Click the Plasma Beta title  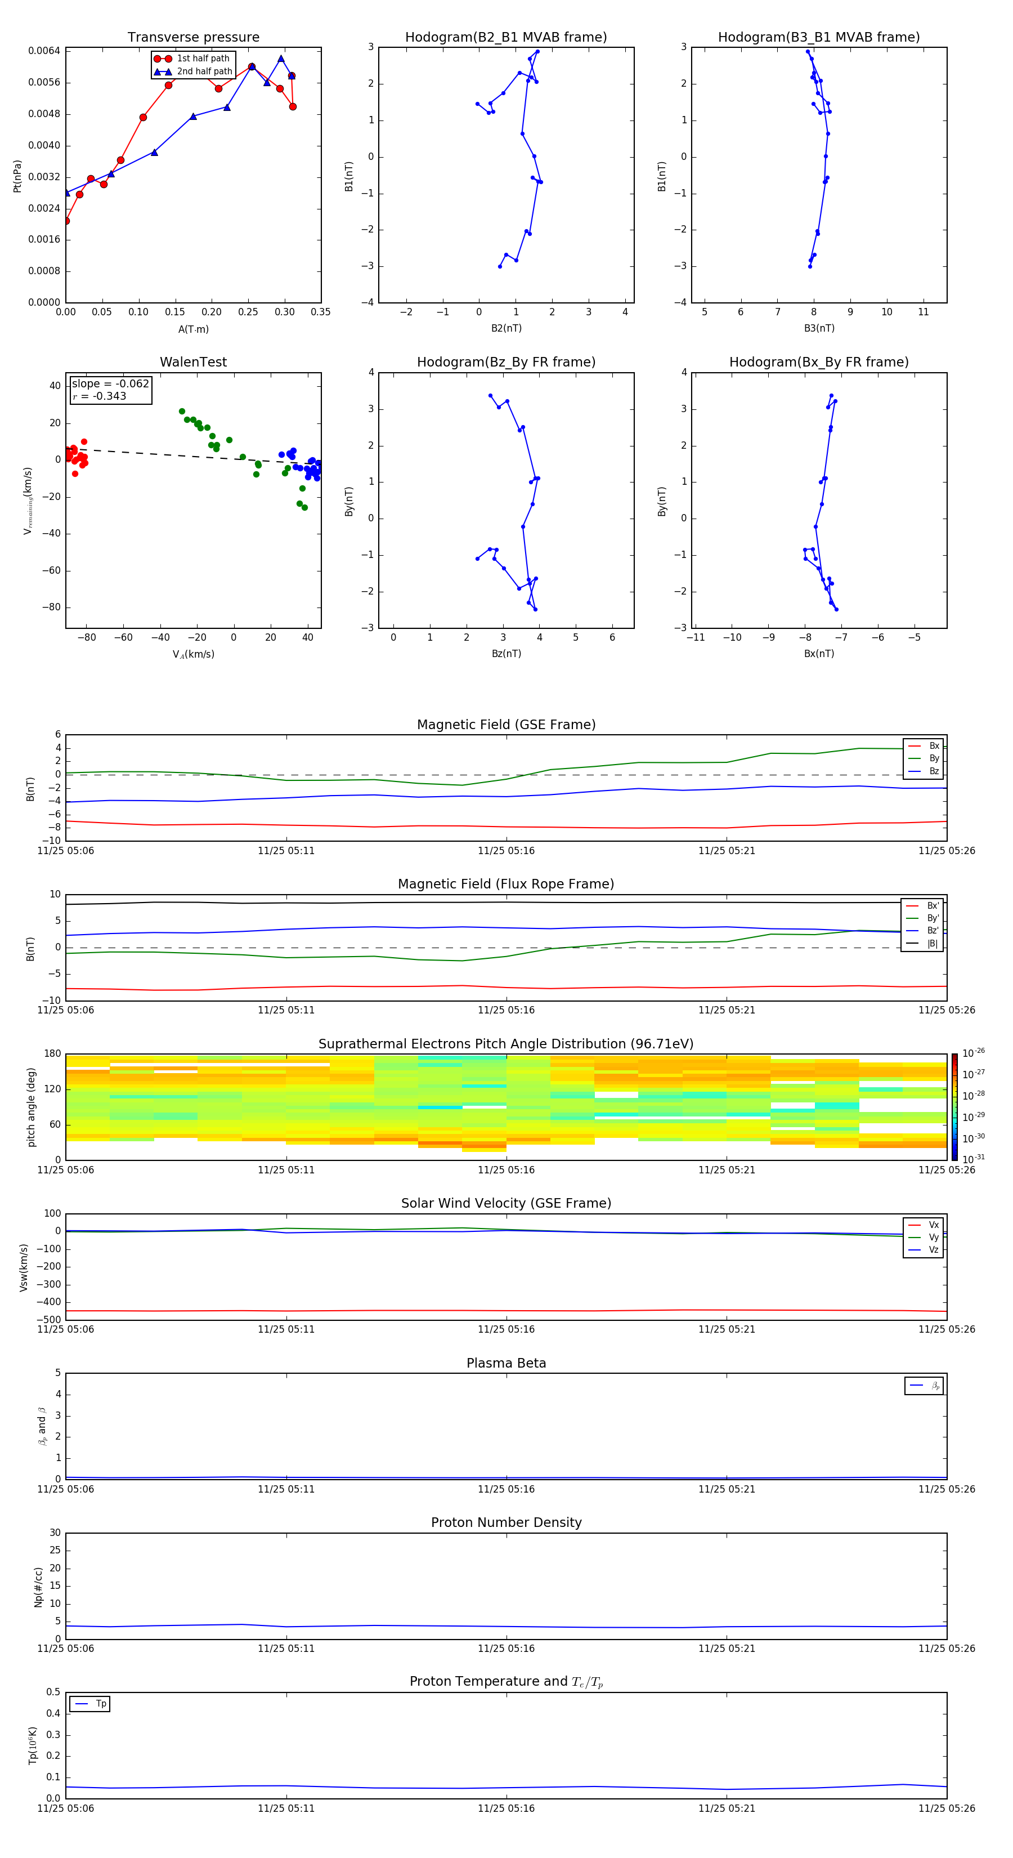tap(506, 1363)
